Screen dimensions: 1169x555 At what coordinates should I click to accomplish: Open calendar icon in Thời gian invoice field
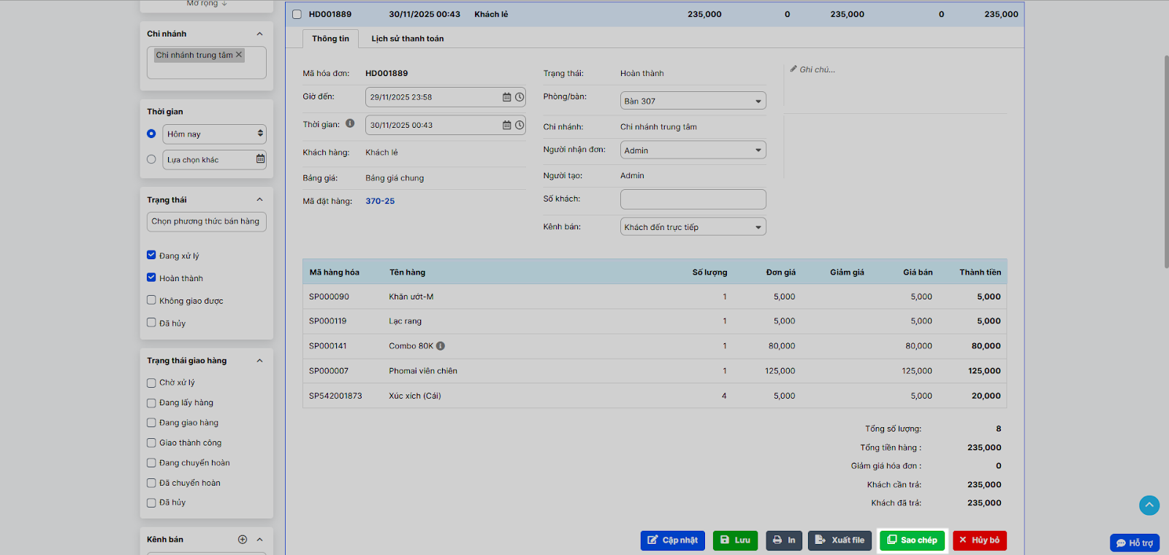[x=507, y=125]
